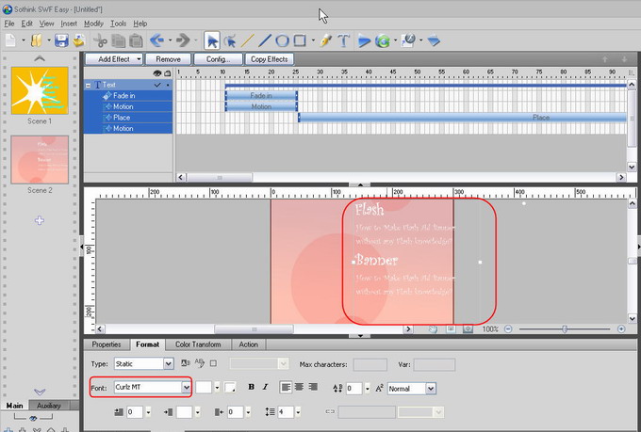Click the zoom in plus icon
The image size is (641, 432).
pos(621,329)
